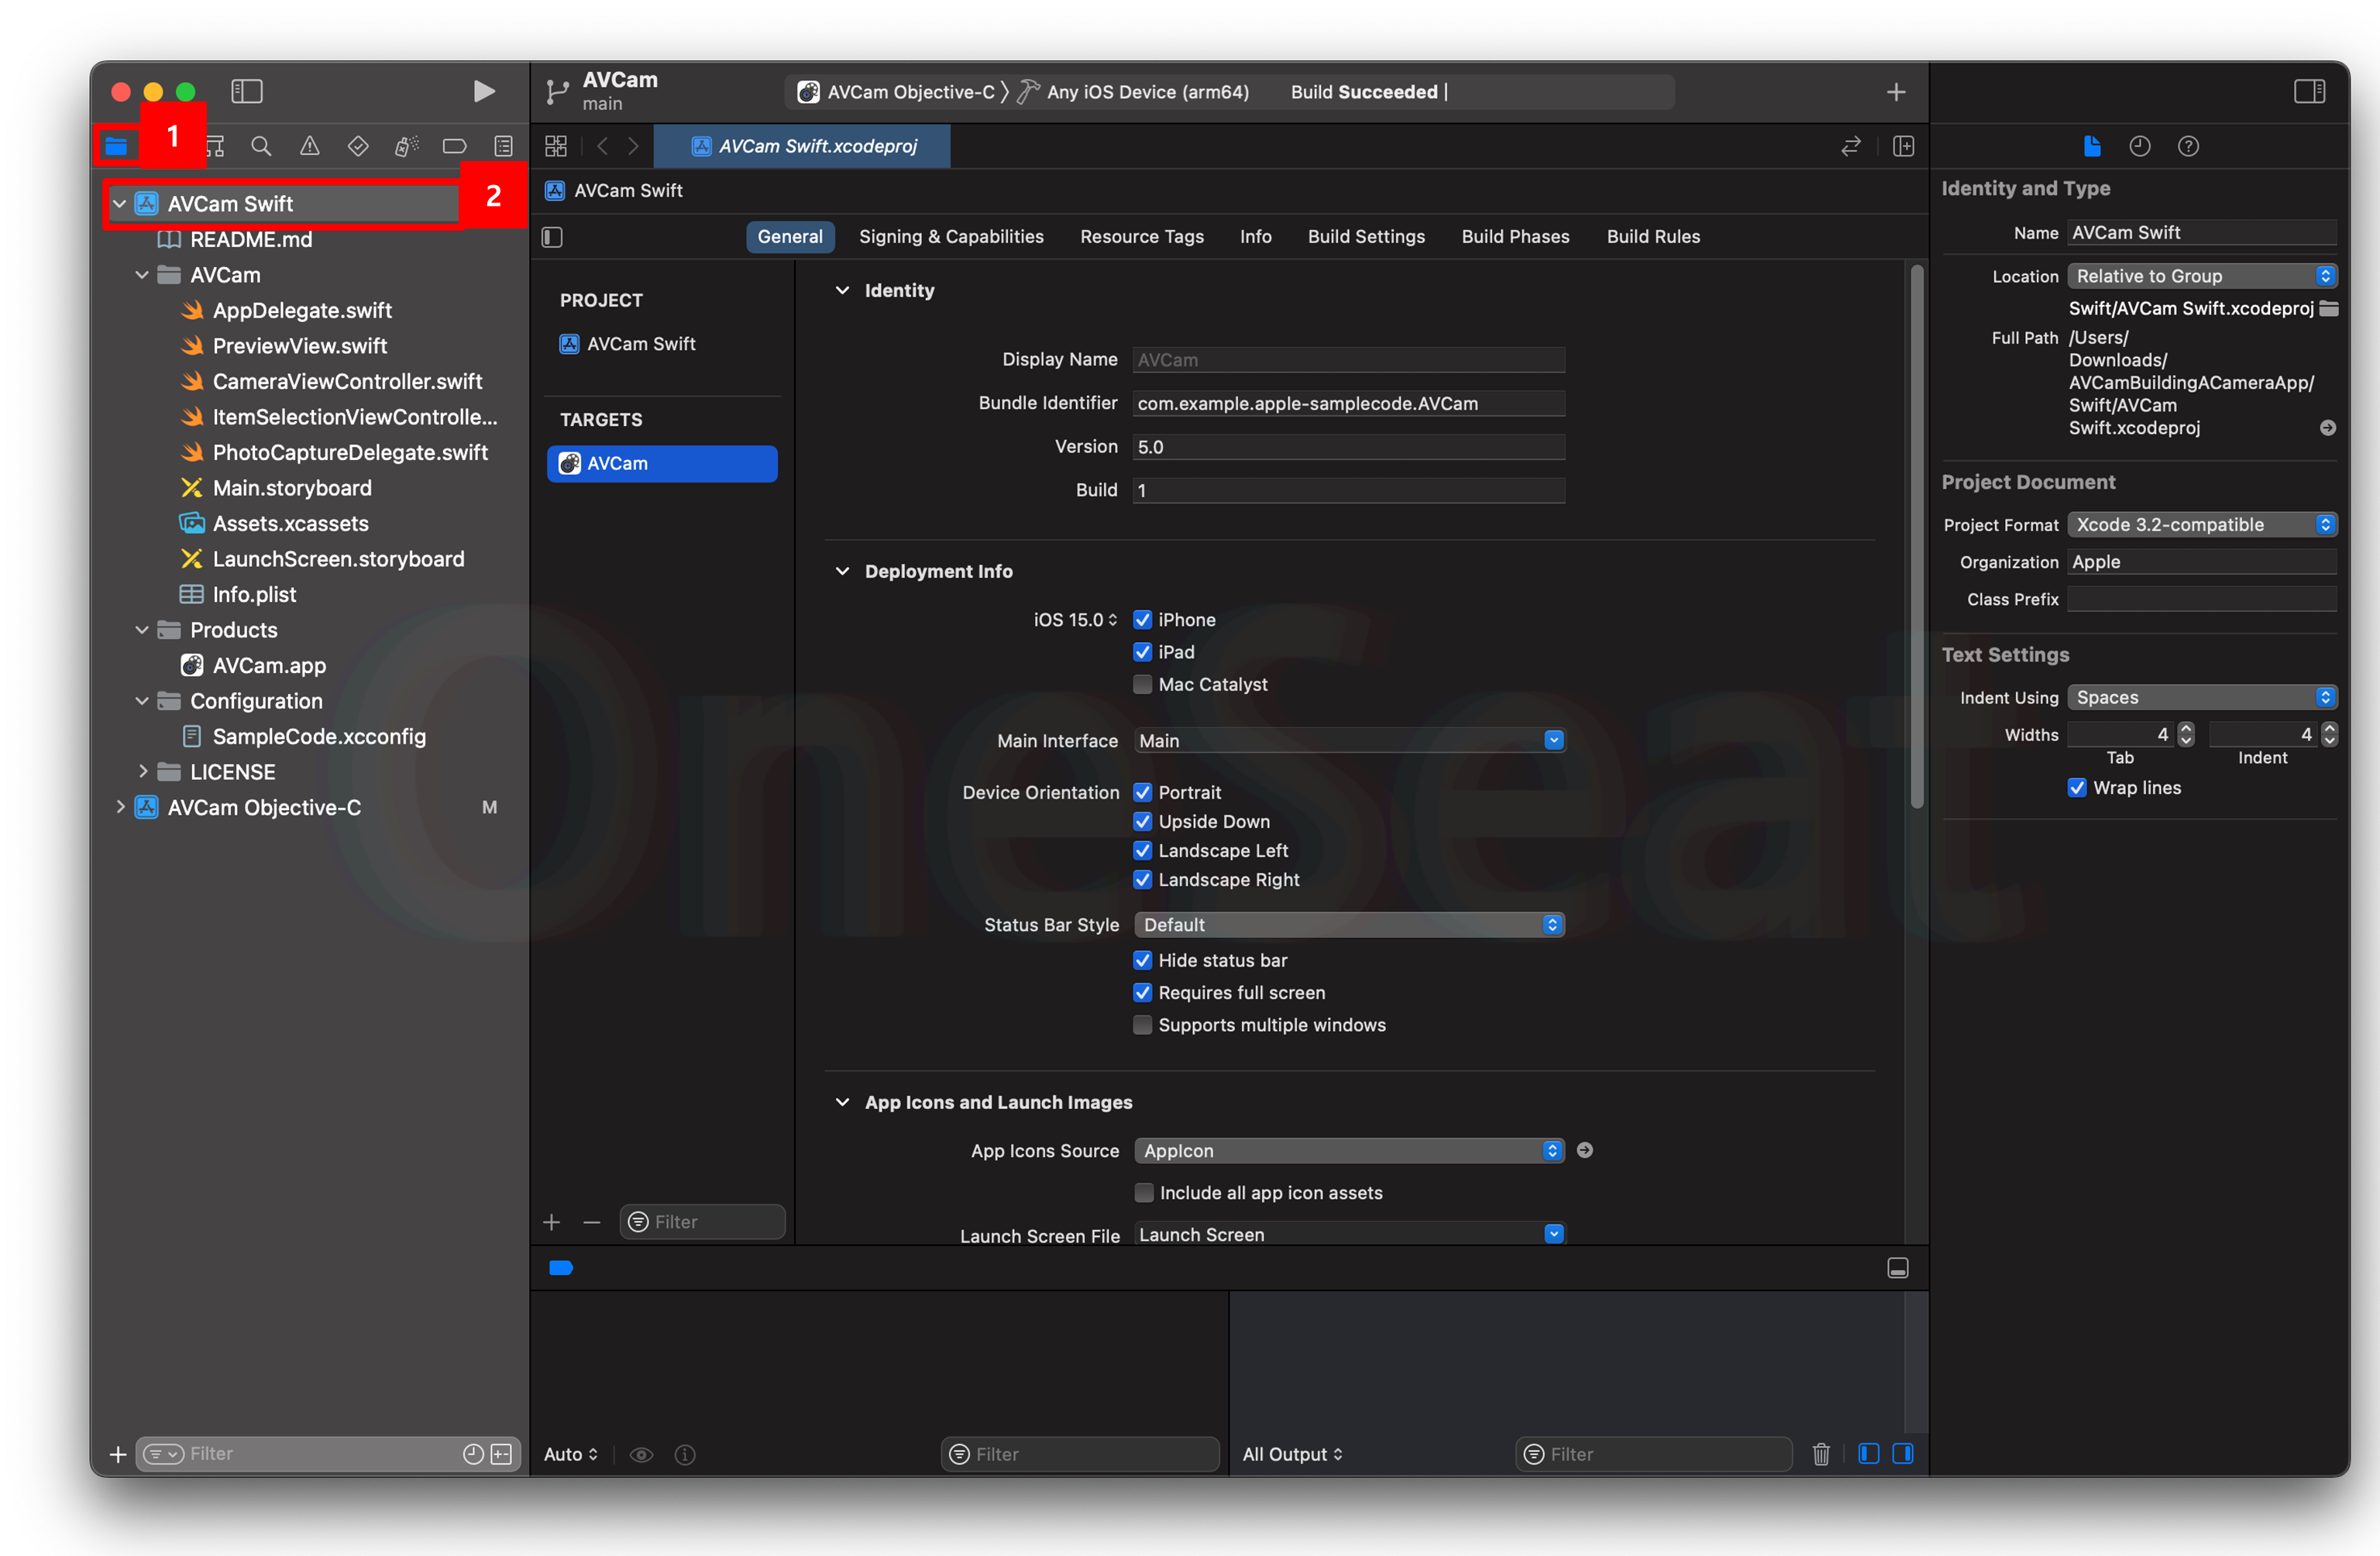Click the Tab width stepper
Screen dimensions: 2380x1556
[x=2187, y=735]
